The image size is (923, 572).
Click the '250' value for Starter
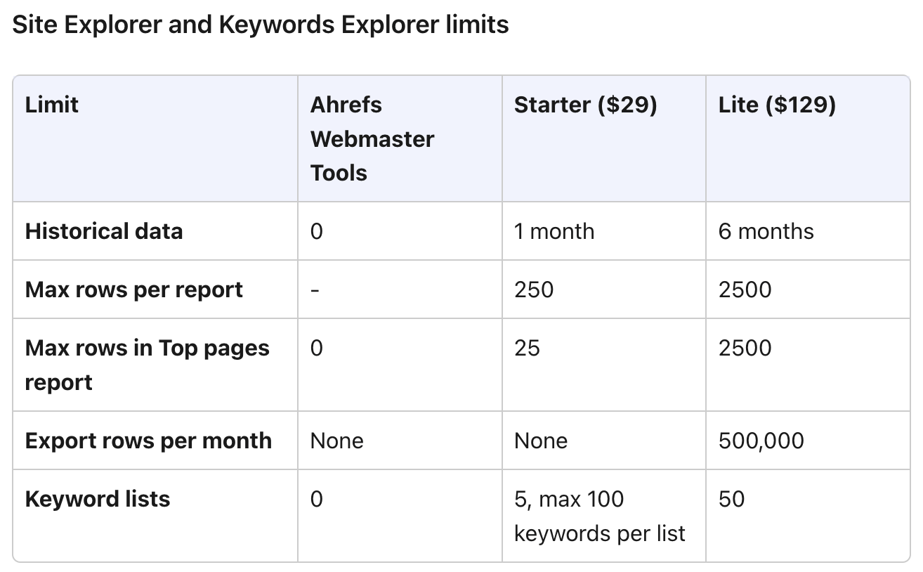(534, 290)
